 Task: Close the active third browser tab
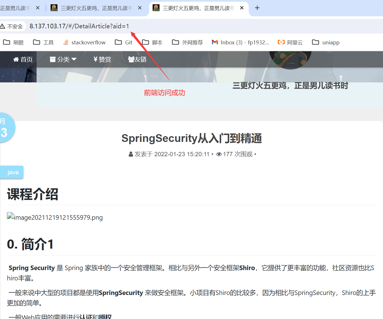click(242, 8)
